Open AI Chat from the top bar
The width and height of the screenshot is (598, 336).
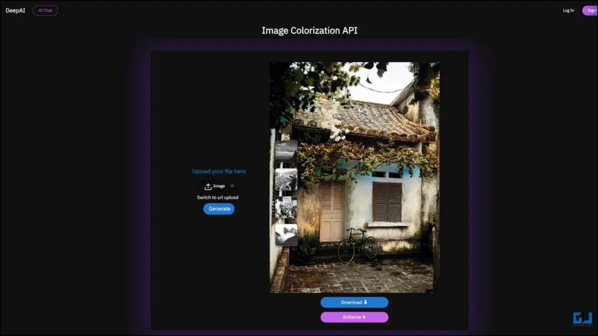pos(45,10)
